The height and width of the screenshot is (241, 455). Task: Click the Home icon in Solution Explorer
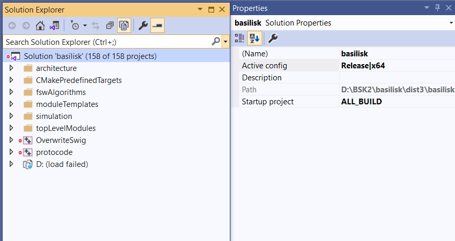point(40,25)
